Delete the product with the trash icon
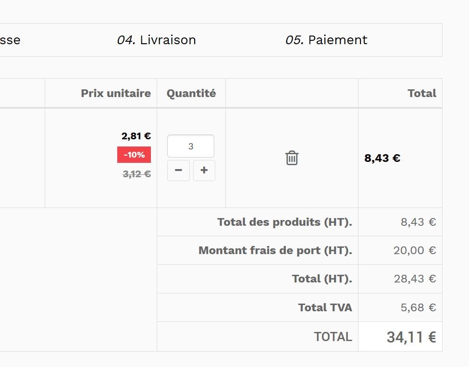Screen dimensions: 469x367 292,158
